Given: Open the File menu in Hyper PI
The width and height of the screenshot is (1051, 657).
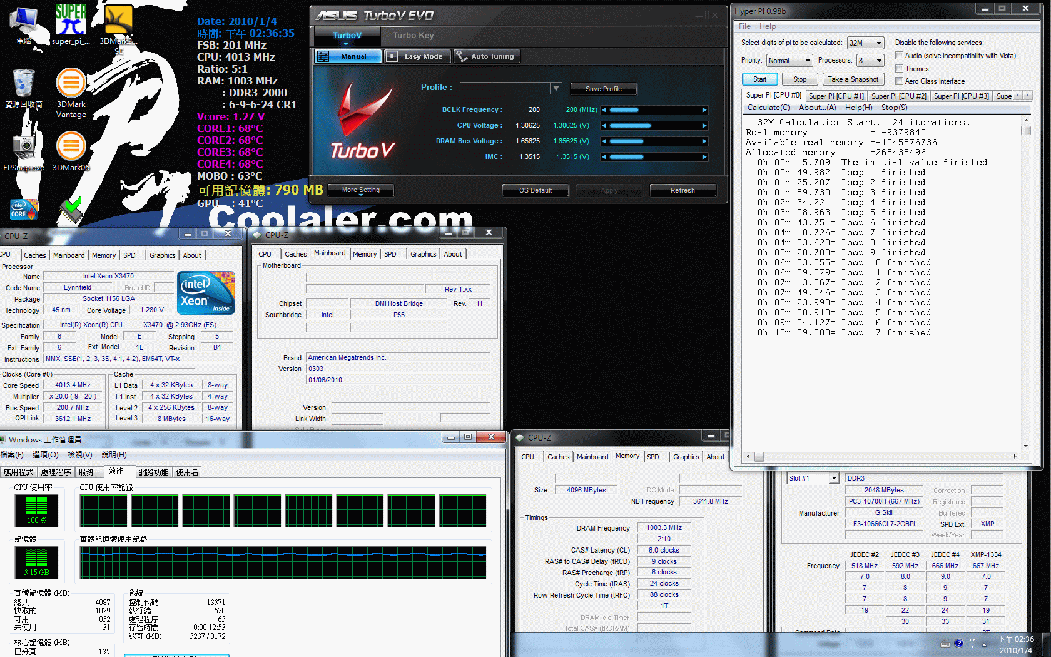Looking at the screenshot, I should [744, 26].
